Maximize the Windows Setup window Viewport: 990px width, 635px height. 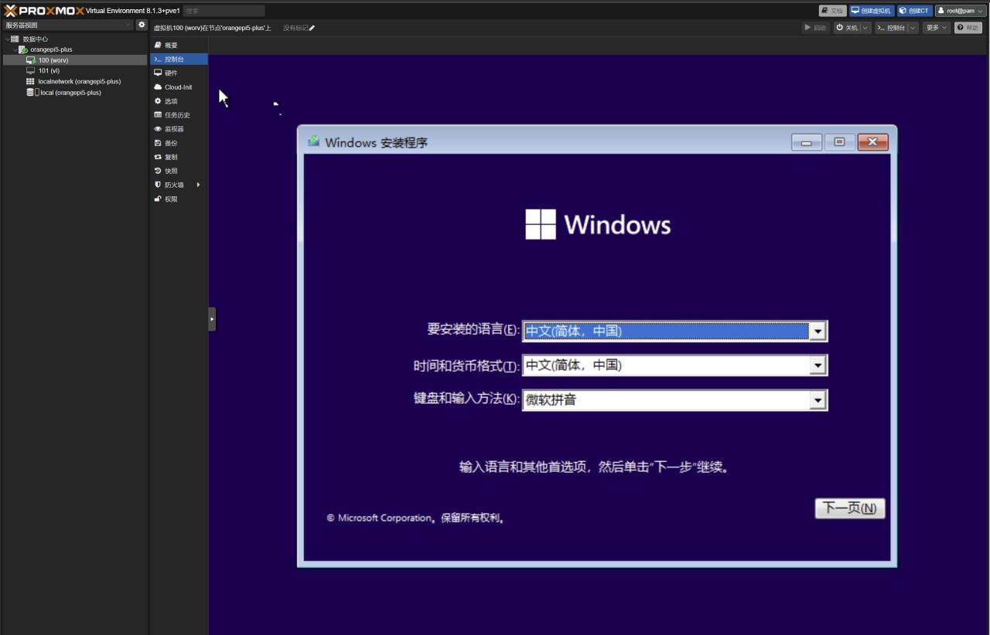coord(839,142)
